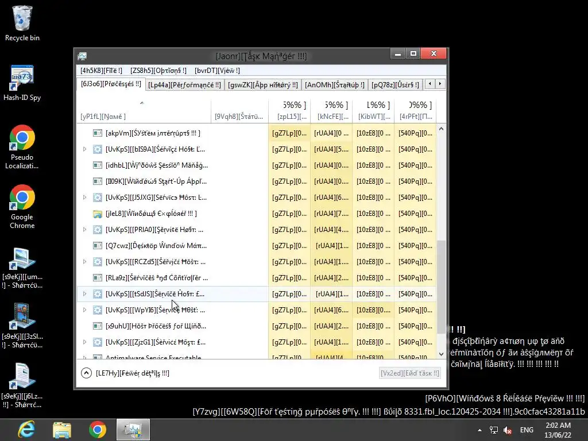Expand the [bIS9A] Service Host row
This screenshot has height=441, width=588.
(85, 149)
